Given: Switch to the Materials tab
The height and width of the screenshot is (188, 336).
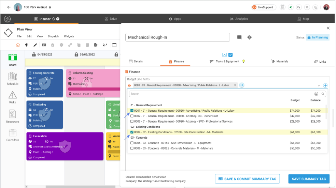Looking at the screenshot, I should [280, 61].
